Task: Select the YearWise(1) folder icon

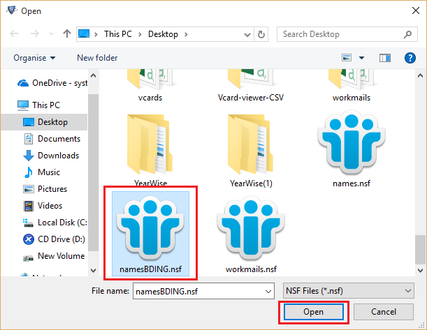Action: 251,144
